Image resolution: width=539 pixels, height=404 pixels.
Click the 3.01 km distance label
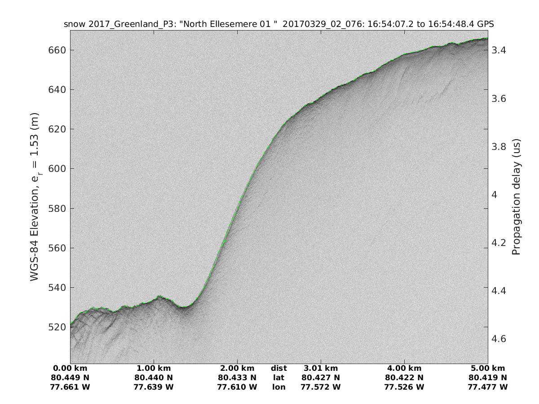tap(321, 368)
